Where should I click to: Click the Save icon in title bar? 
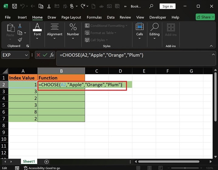pyautogui.click(x=14, y=6)
